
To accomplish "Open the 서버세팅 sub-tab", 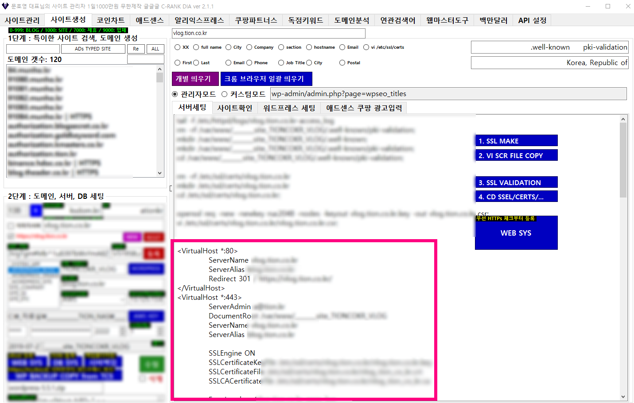I will (192, 107).
